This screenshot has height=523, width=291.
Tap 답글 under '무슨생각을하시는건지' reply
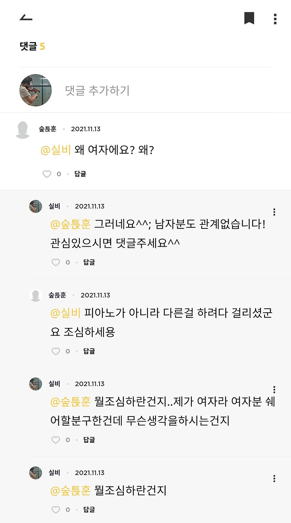click(89, 440)
